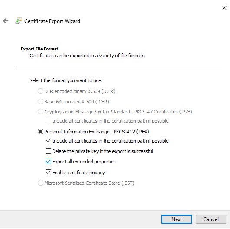The width and height of the screenshot is (230, 229).
Task: Uncheck Include all certificates checkbox under PFX
Action: coord(48,141)
